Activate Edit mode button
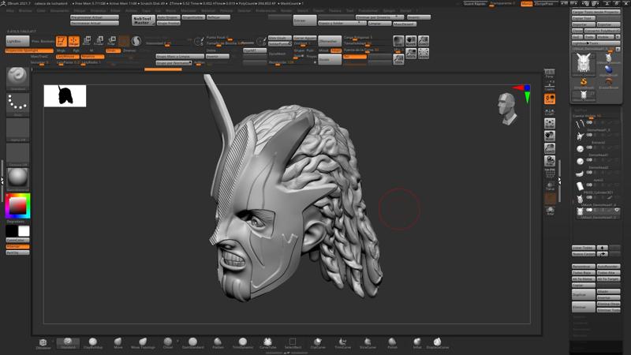 coord(62,41)
